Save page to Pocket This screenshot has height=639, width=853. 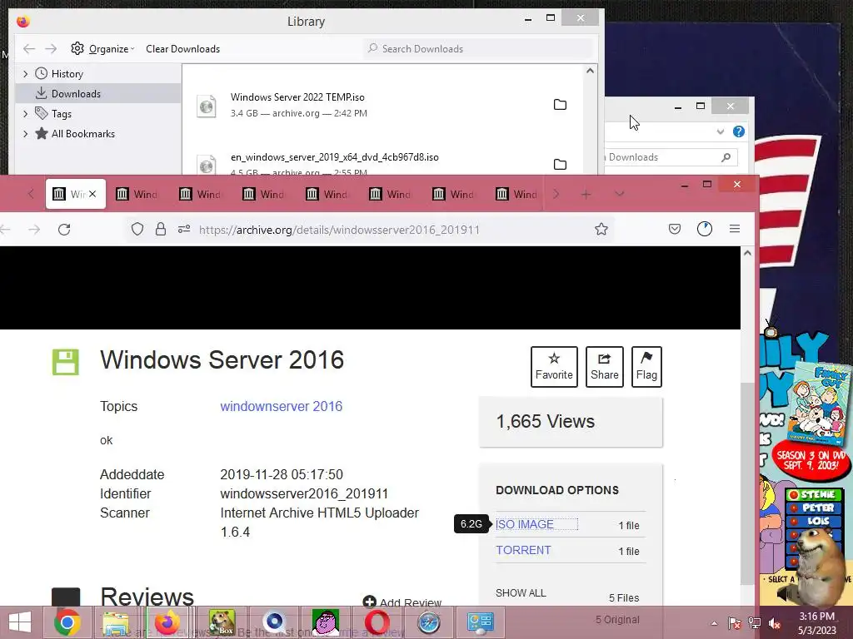point(675,230)
